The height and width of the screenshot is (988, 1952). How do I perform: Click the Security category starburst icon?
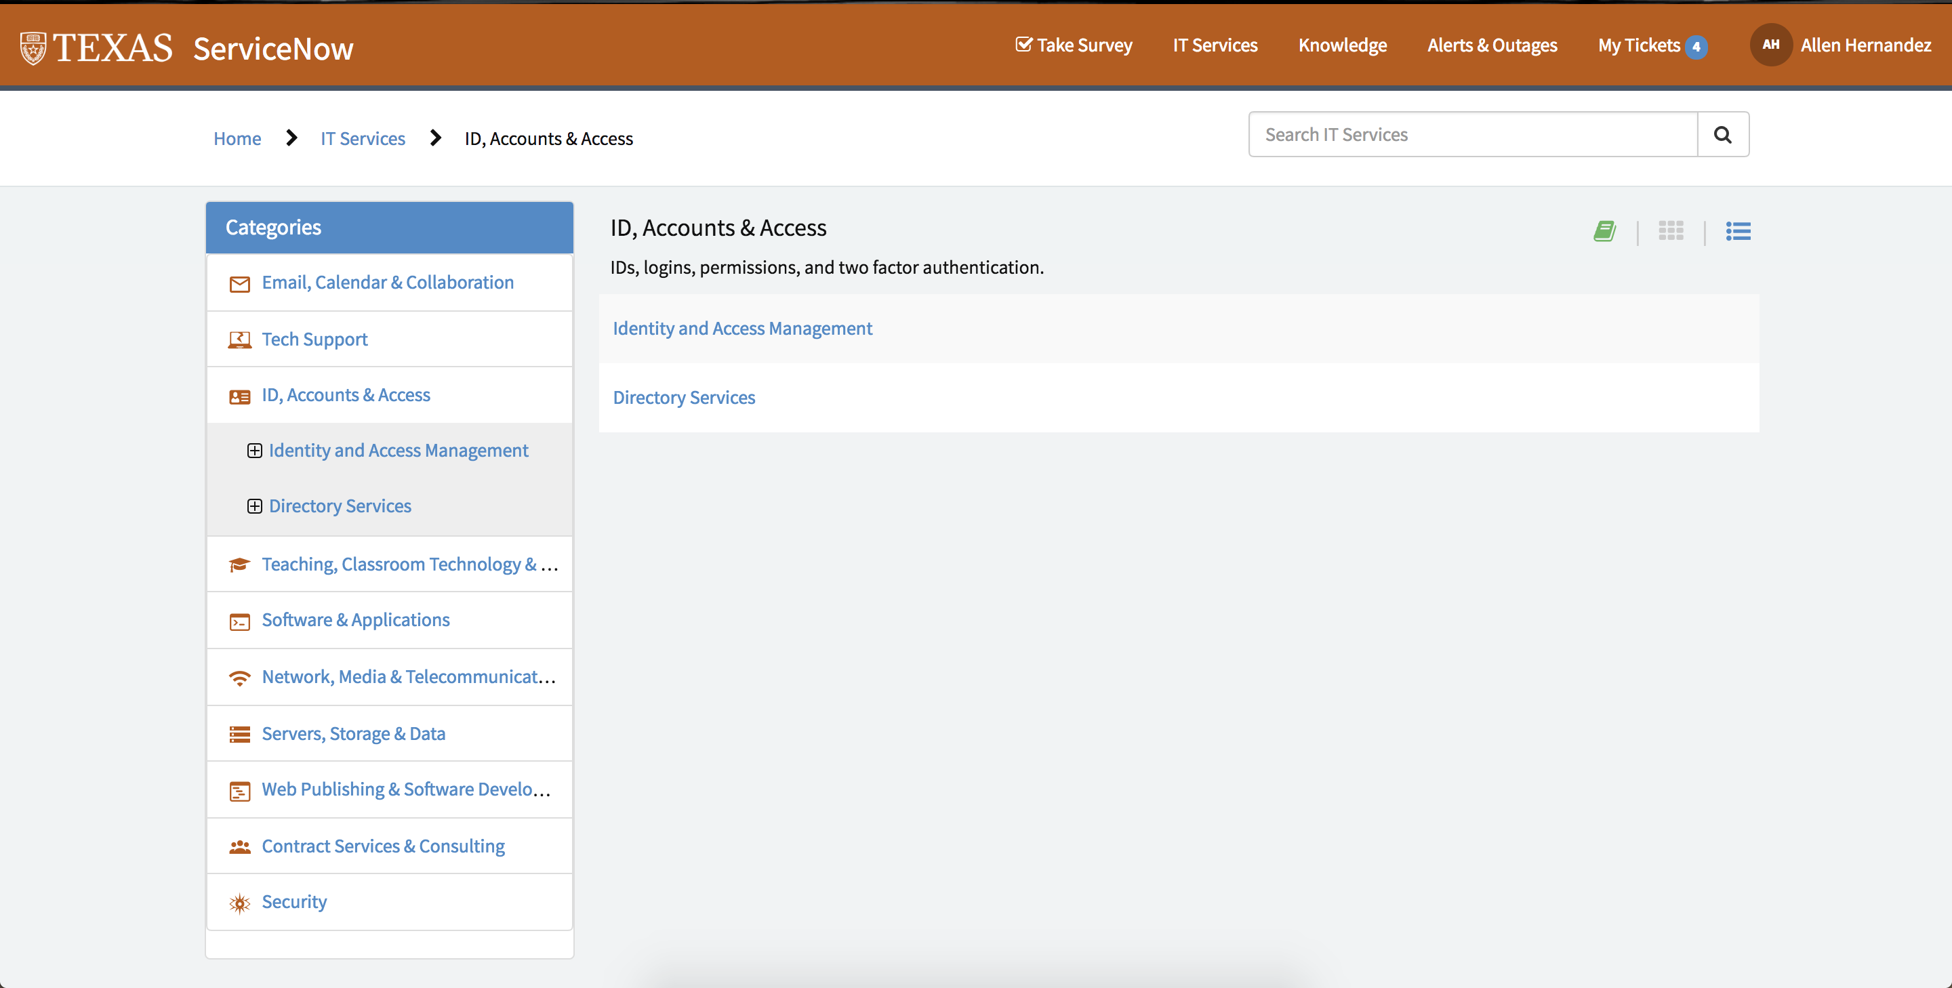(239, 903)
